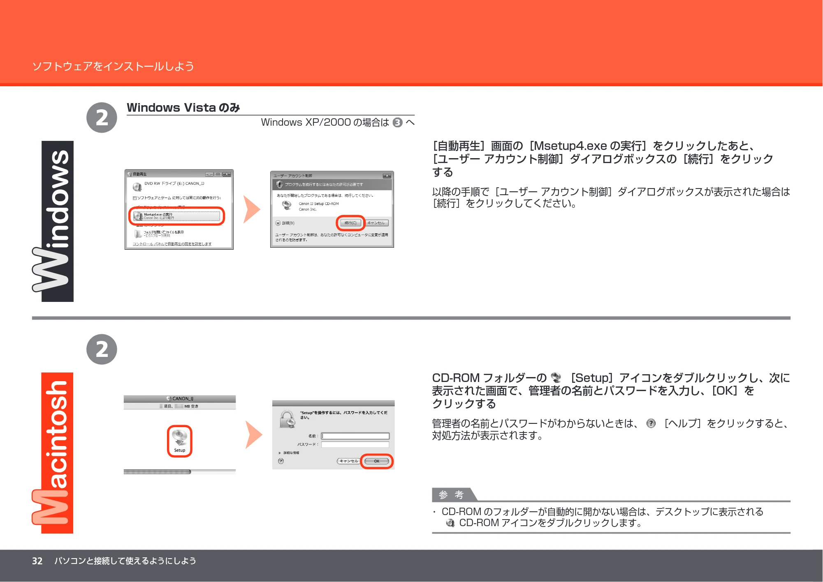Click the Setup icon shown in the CD-ROM フォルダー instruction

pos(556,377)
